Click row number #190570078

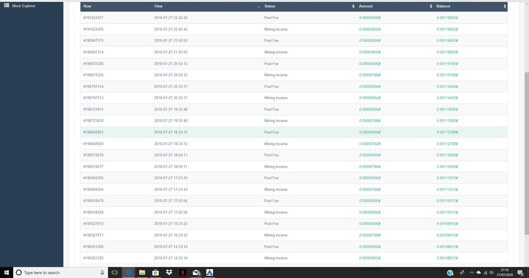click(93, 155)
